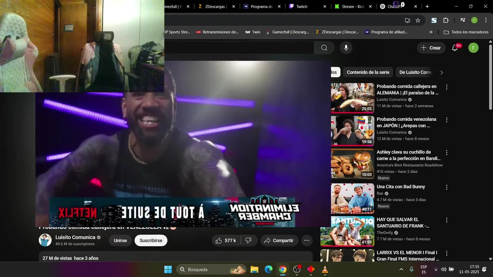Click the Luisito Comunica channel avatar

point(45,240)
